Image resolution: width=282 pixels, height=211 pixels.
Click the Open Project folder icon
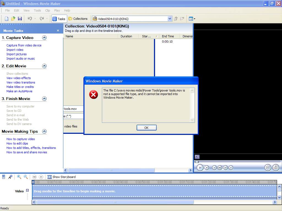point(13,19)
